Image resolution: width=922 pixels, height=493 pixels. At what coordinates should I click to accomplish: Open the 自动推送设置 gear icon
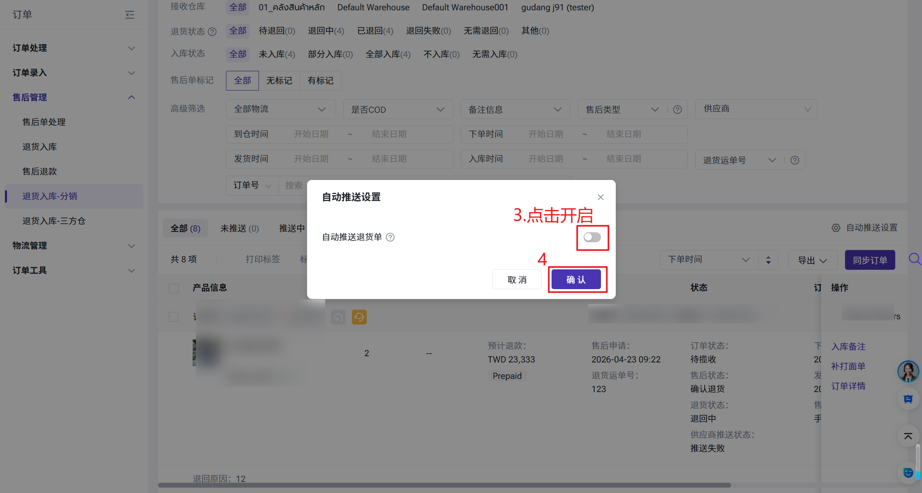tap(836, 228)
